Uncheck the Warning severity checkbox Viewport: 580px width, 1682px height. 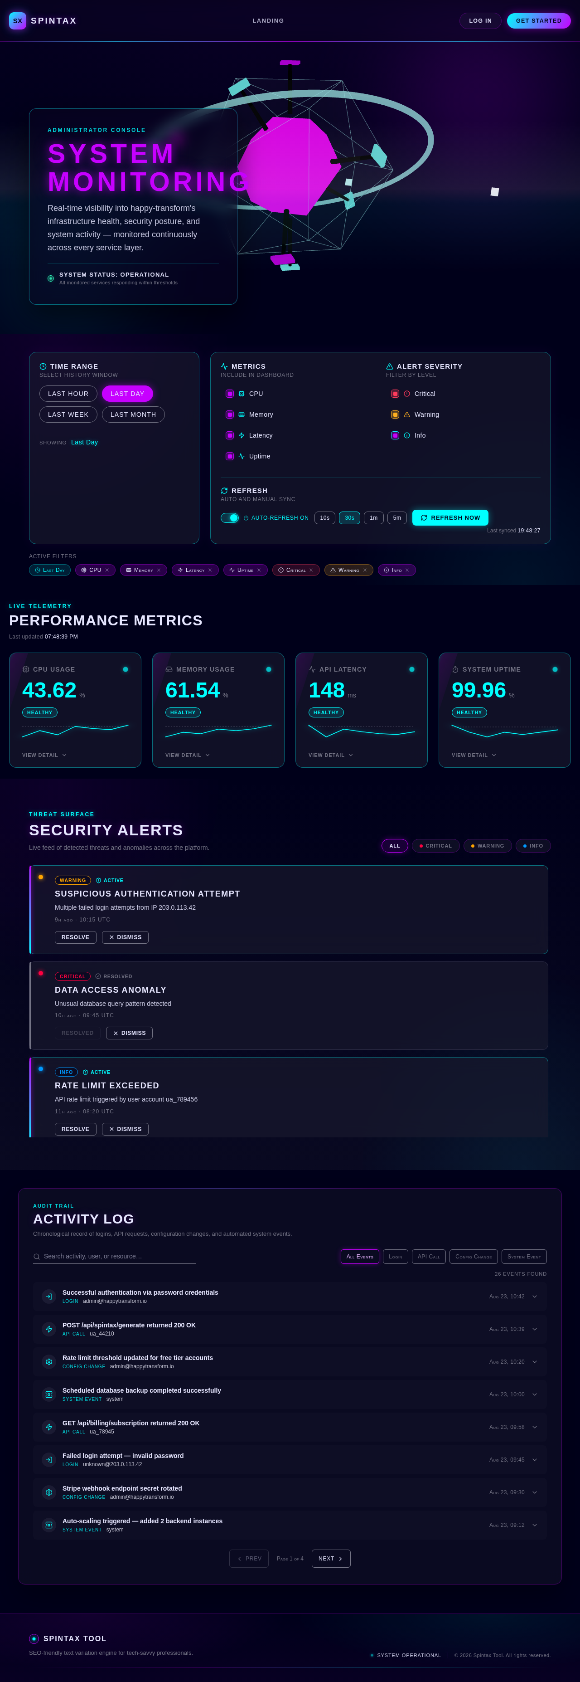pos(395,414)
